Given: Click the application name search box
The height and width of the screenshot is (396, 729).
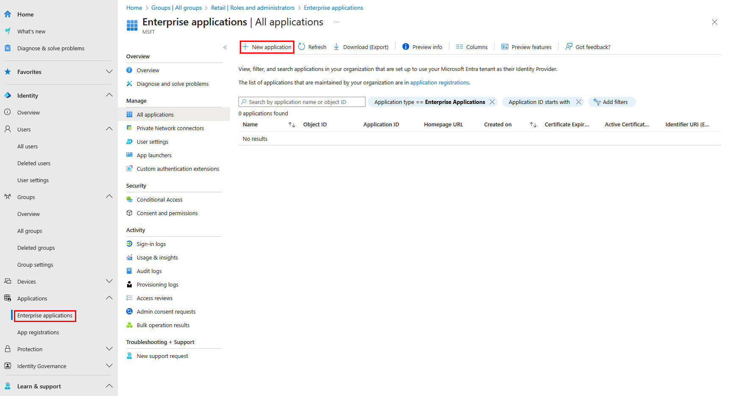Looking at the screenshot, I should click(x=302, y=102).
